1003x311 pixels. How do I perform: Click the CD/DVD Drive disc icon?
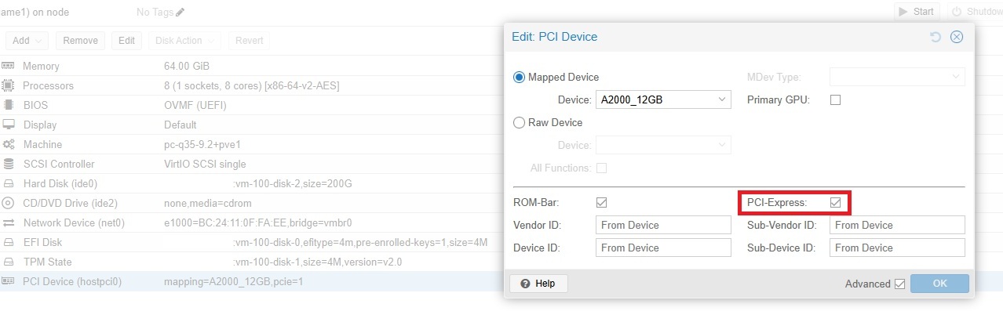click(x=9, y=203)
